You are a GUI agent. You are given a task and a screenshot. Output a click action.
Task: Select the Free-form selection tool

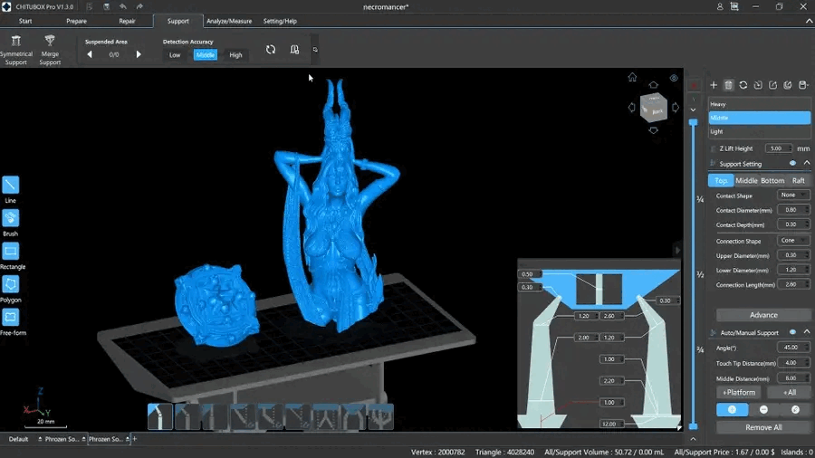point(11,318)
